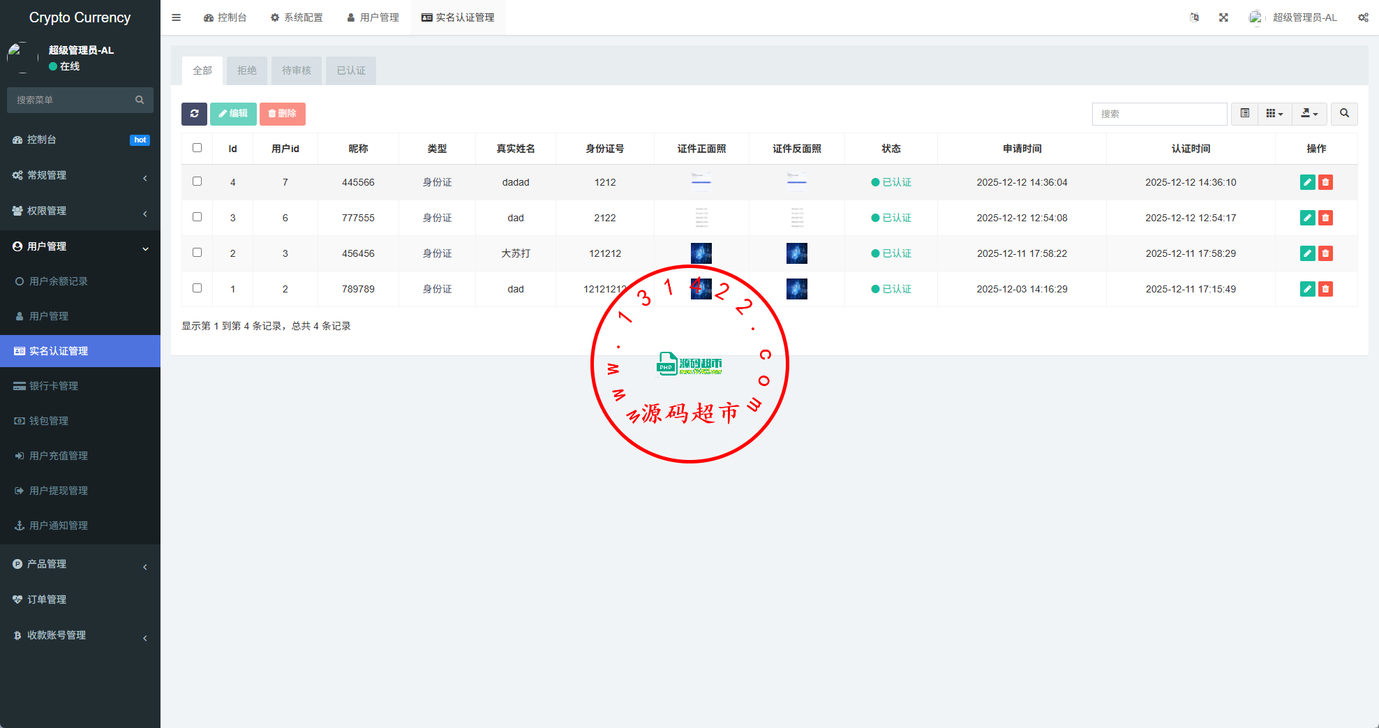Click the red 删除 delete button

click(x=283, y=114)
